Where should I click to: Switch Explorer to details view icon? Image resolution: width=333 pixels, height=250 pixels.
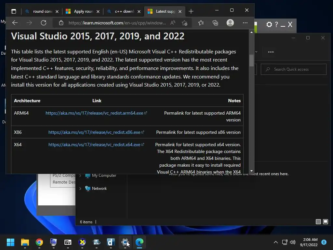[318, 222]
